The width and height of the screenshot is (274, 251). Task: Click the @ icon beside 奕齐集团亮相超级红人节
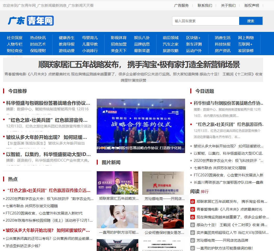(193, 233)
